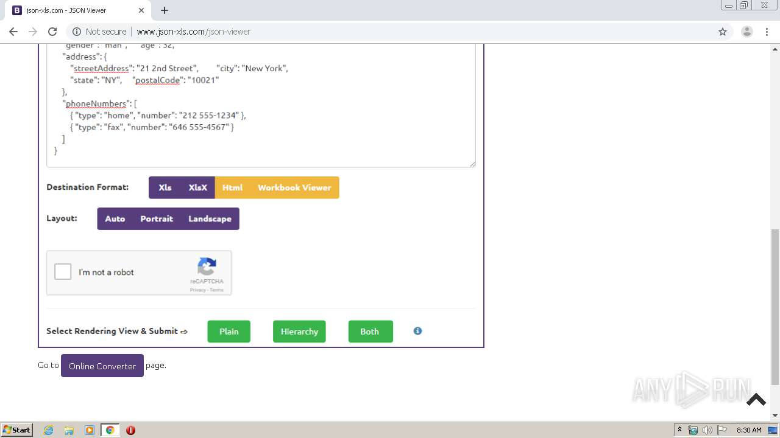Choose the Auto layout option
The height and width of the screenshot is (438, 780).
115,218
